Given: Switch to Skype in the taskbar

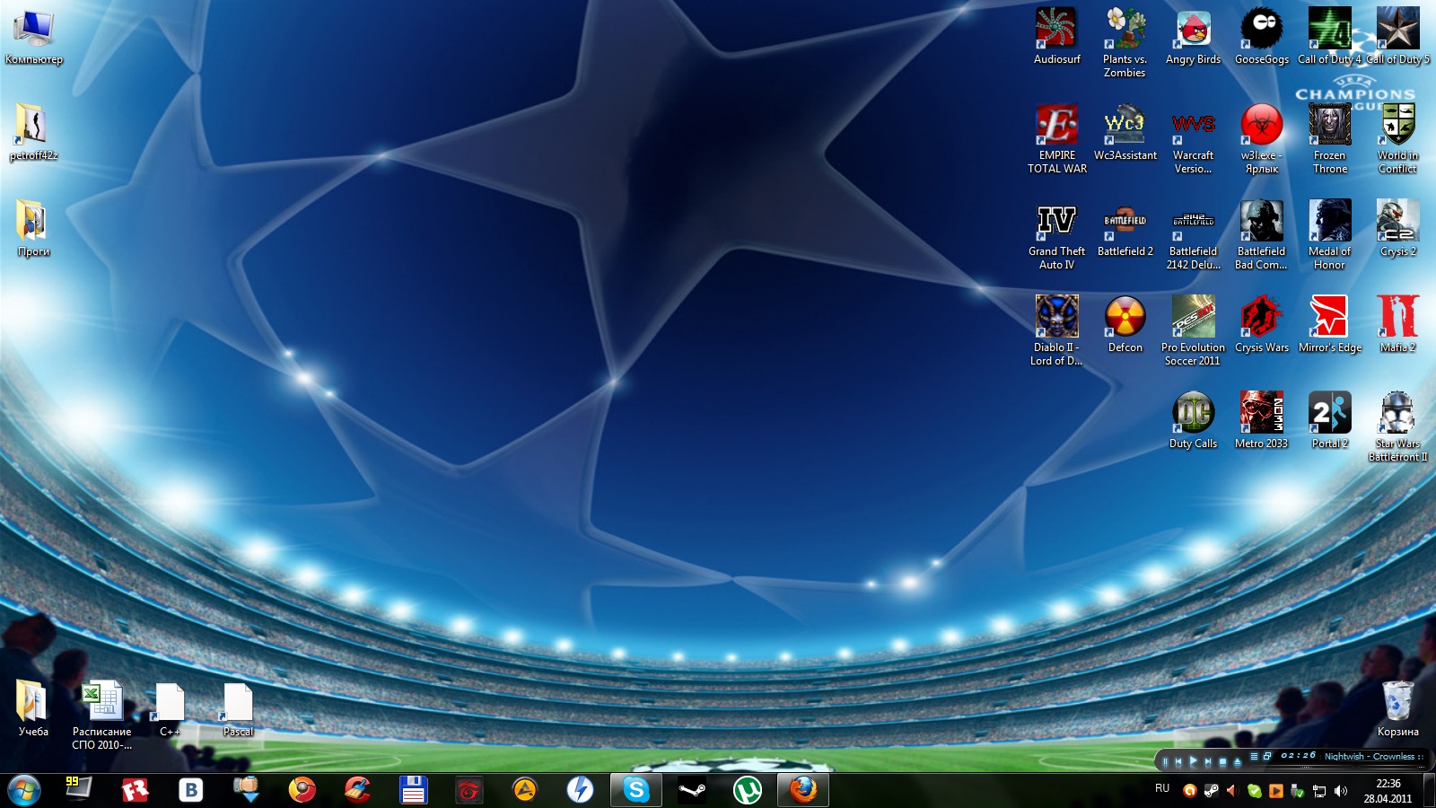Looking at the screenshot, I should tap(636, 790).
